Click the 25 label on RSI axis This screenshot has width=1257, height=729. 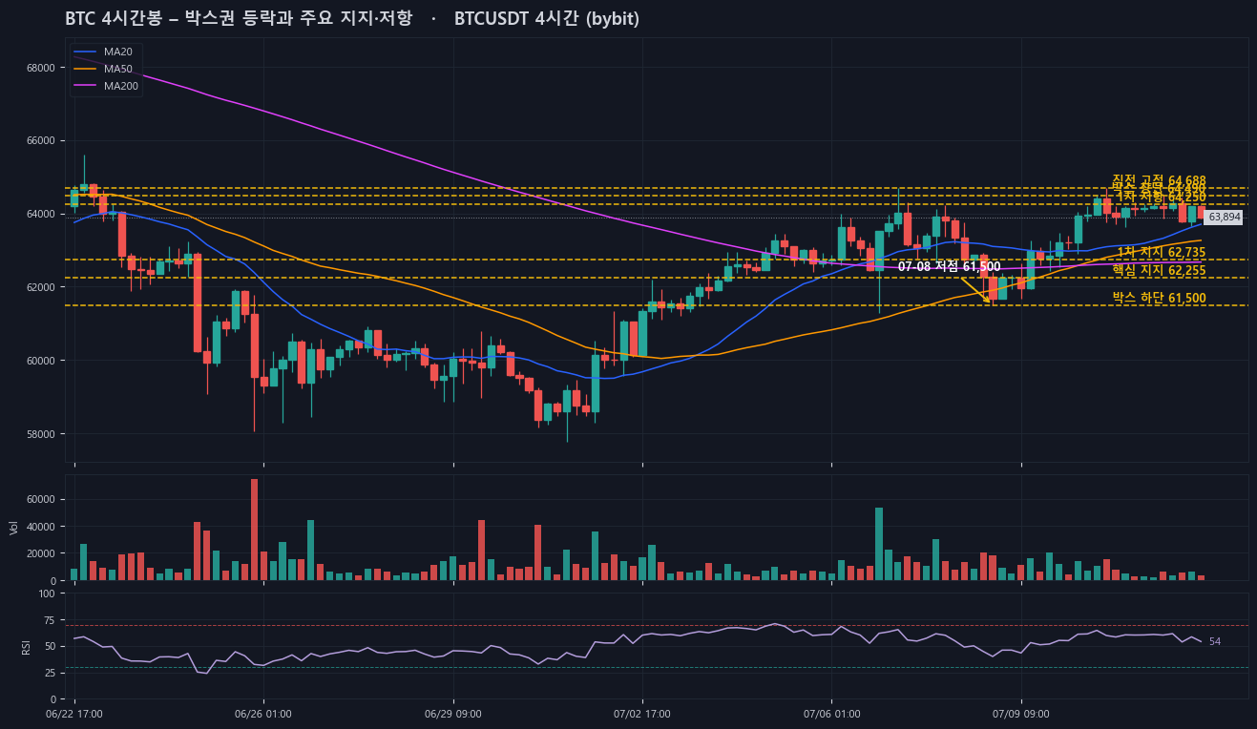pos(50,673)
